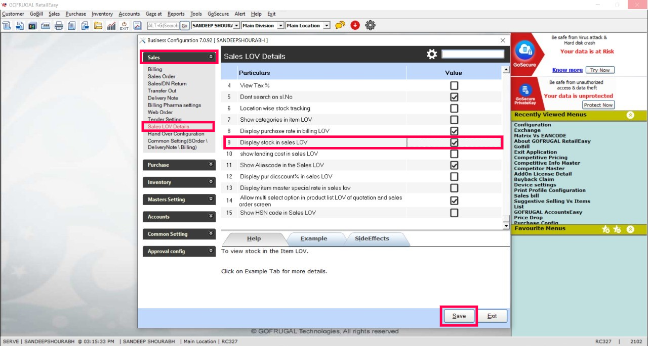Expand the Common Setting section
This screenshot has width=648, height=346.
(179, 234)
